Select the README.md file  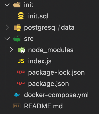(43, 106)
